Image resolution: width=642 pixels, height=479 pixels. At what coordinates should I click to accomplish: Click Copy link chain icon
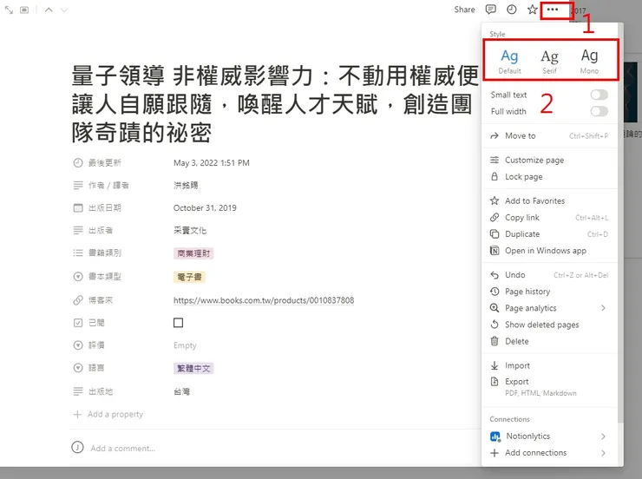click(495, 218)
